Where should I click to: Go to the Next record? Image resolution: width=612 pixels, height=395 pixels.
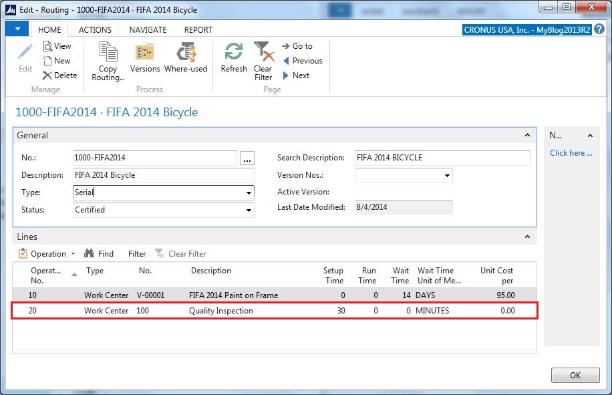[x=296, y=76]
